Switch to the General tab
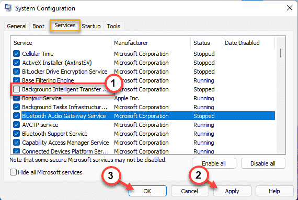The image size is (298, 200). point(17,26)
